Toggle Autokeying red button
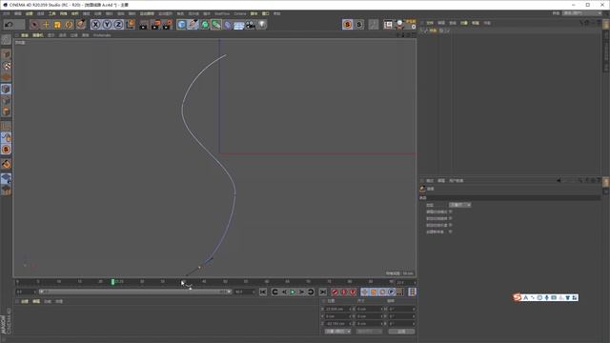 pos(343,292)
